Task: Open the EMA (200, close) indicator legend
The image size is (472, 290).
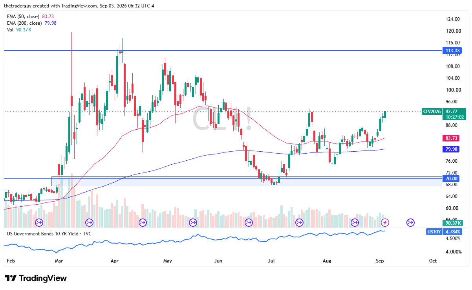Action: (32, 23)
